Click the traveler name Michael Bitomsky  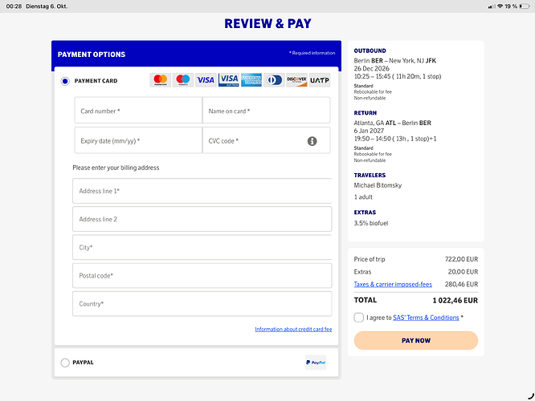pos(378,185)
